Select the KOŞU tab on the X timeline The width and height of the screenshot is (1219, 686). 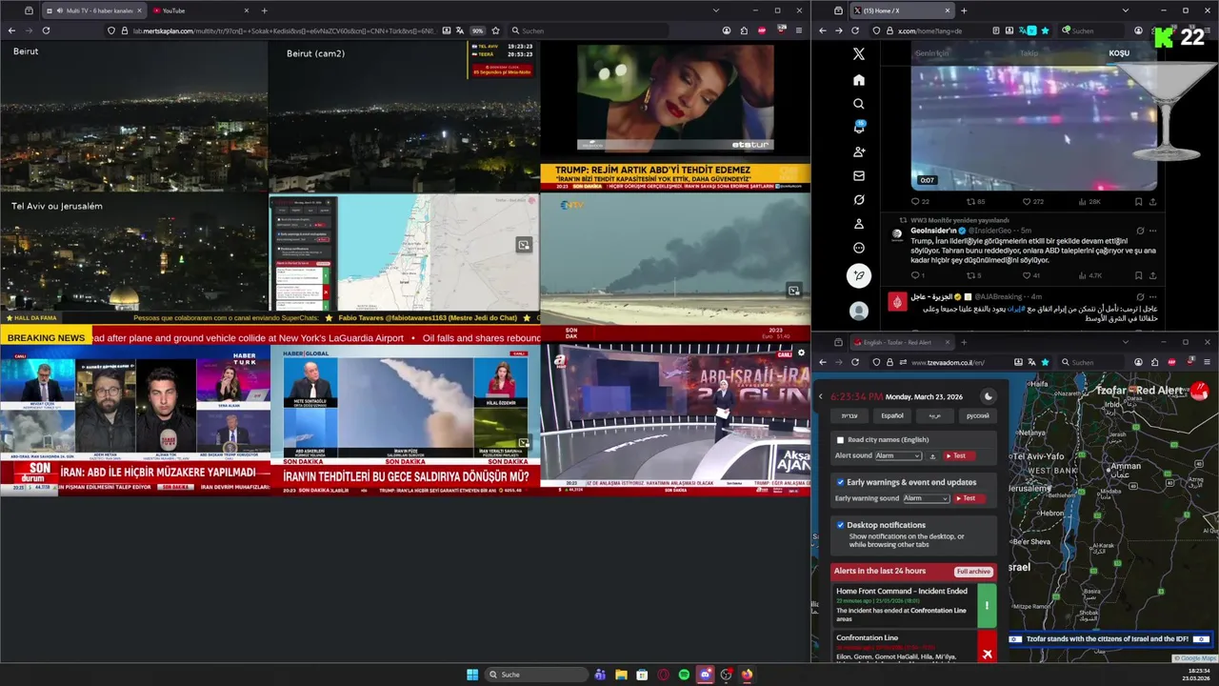(x=1119, y=53)
